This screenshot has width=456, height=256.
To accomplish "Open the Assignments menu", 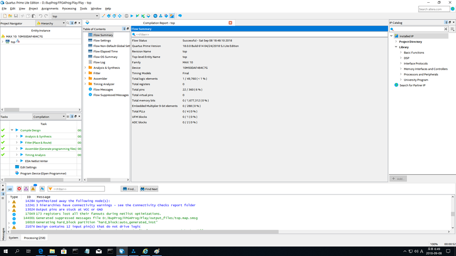I will [x=50, y=9].
